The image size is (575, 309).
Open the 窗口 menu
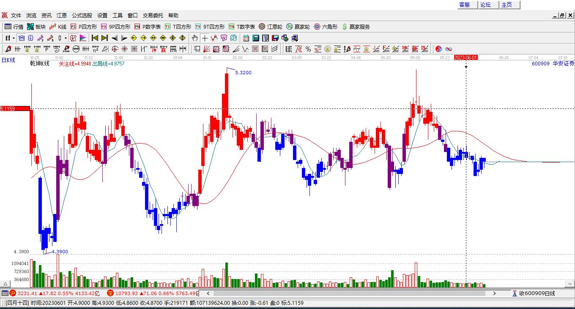click(133, 16)
